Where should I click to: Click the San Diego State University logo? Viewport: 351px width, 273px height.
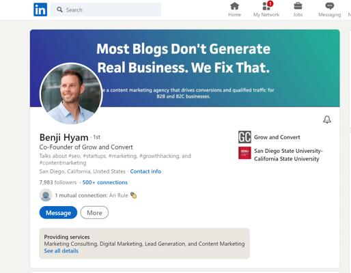pyautogui.click(x=244, y=153)
